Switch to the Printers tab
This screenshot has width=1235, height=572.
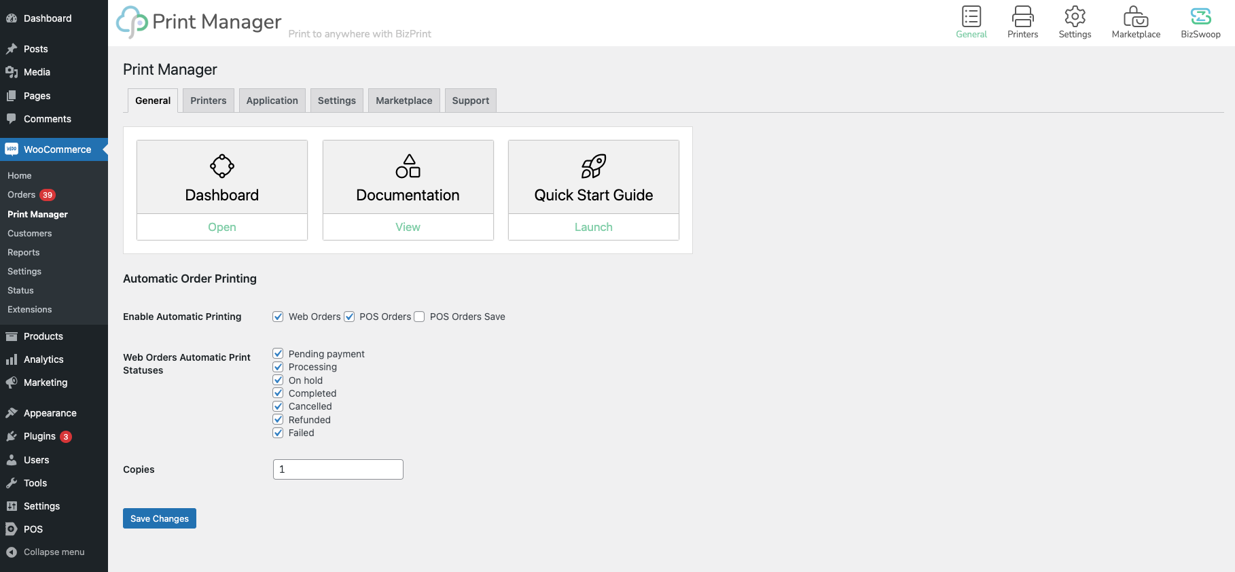pyautogui.click(x=209, y=101)
